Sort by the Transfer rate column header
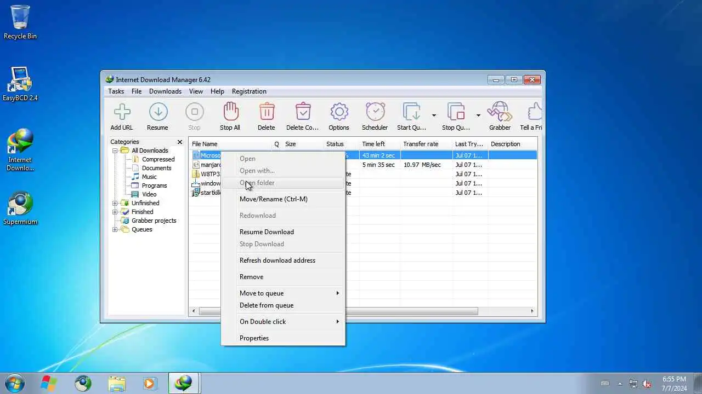 point(426,144)
